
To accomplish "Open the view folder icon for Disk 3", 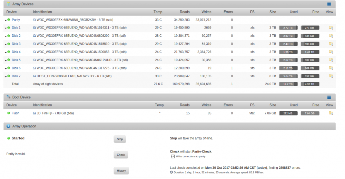I will [331, 44].
